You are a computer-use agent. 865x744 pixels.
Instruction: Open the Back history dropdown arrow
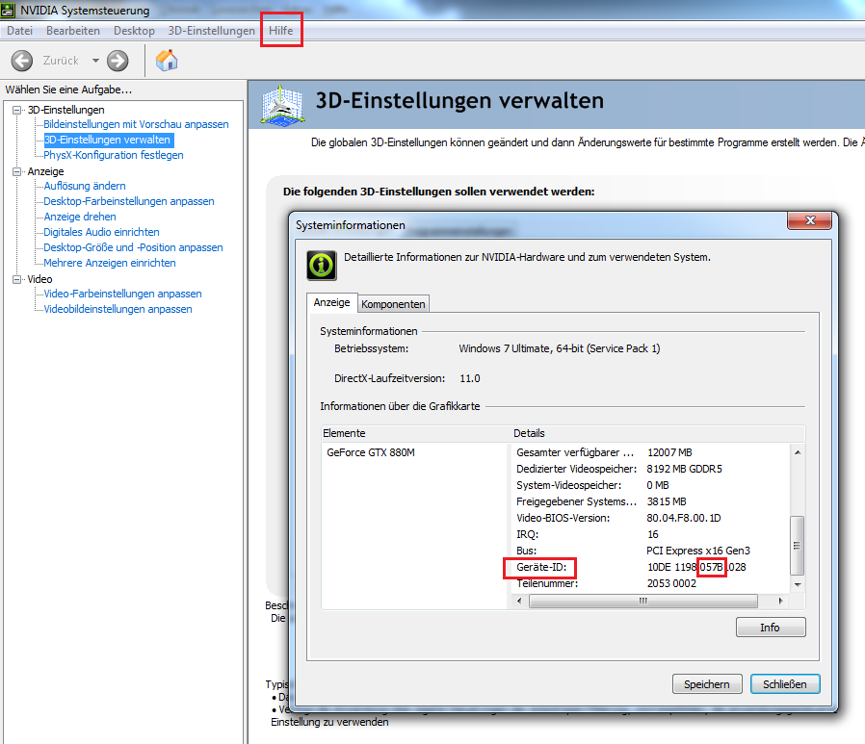(x=95, y=61)
